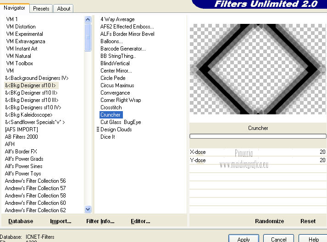The width and height of the screenshot is (327, 242).
Task: Select Andrew's Filter Collection 56
Action: point(35,181)
